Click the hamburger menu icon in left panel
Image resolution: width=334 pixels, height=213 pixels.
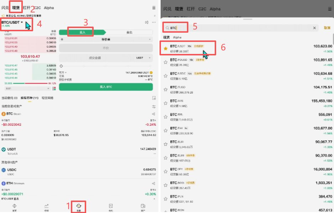pyautogui.click(x=154, y=7)
